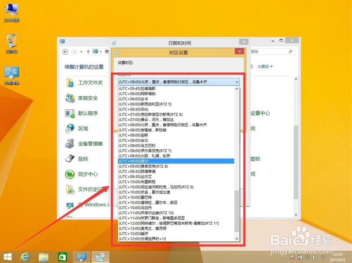352x263 pixels.
Task: Select (UTC+10:00)关岛，莫尔兹比港
Action: point(176,192)
